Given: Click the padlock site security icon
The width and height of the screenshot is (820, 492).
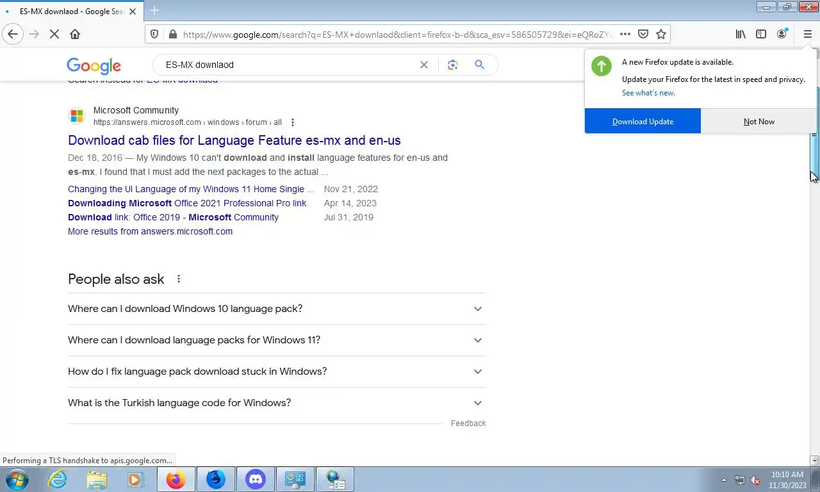Looking at the screenshot, I should [x=172, y=34].
